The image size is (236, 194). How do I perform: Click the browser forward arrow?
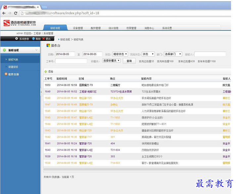point(10,13)
